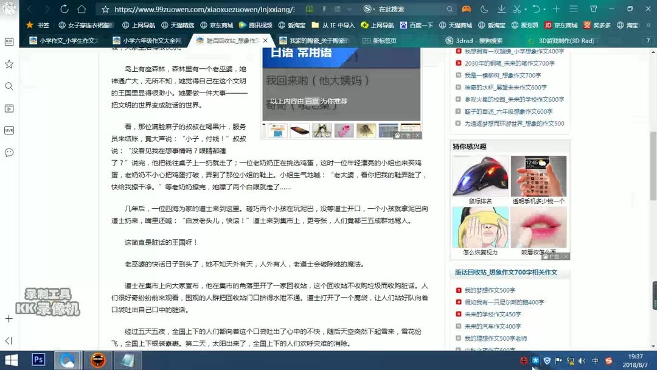Switch input method via the tray 中 icon
657x370 pixels.
(x=595, y=360)
